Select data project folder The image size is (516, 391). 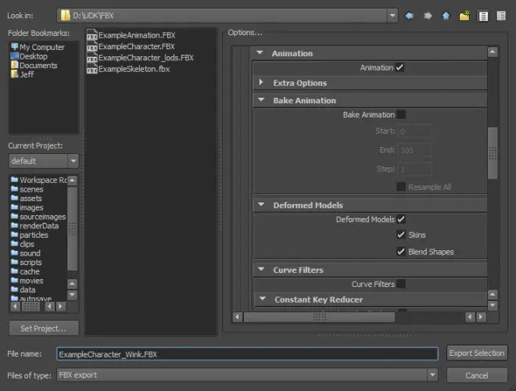point(23,289)
